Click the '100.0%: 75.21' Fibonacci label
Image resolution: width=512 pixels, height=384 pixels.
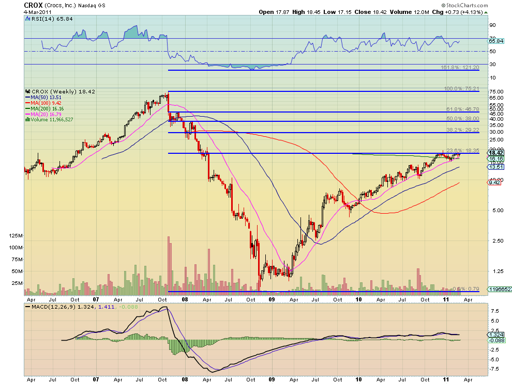click(461, 88)
